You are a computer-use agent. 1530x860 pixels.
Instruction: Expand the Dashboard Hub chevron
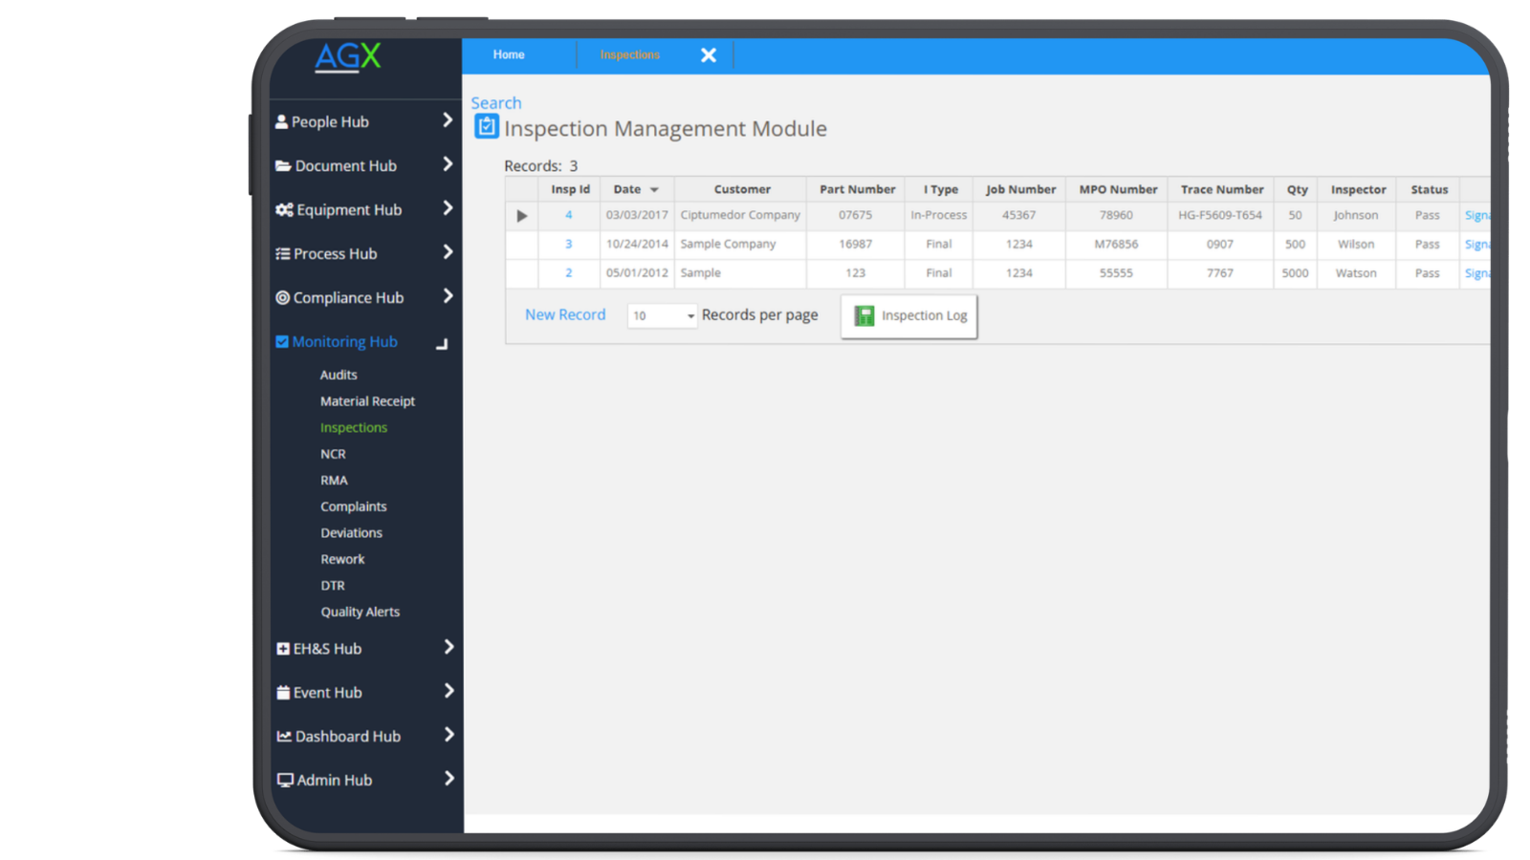pos(448,735)
